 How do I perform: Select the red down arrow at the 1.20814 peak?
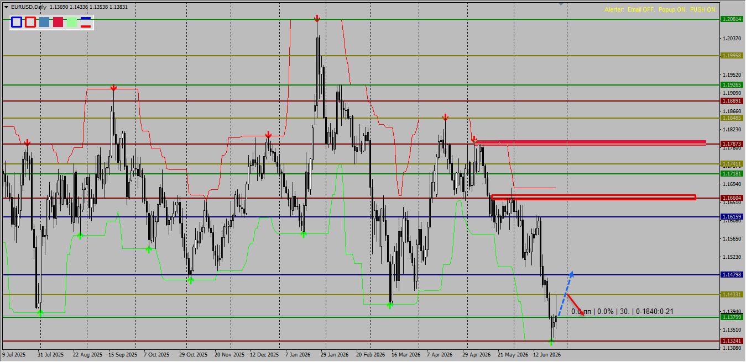317,19
